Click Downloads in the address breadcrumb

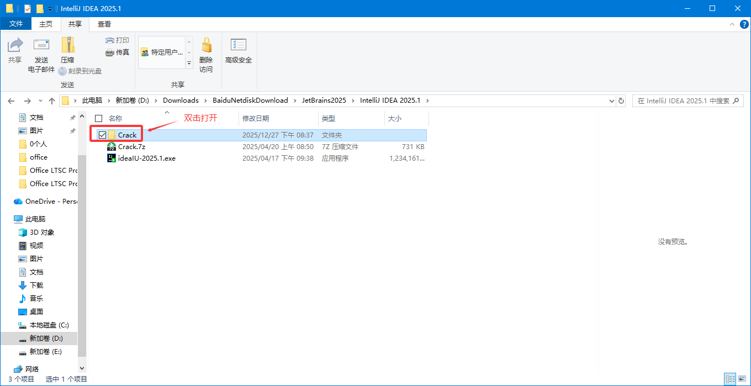tap(181, 101)
